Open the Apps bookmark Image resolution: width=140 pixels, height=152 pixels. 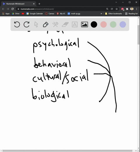[x=6, y=14]
